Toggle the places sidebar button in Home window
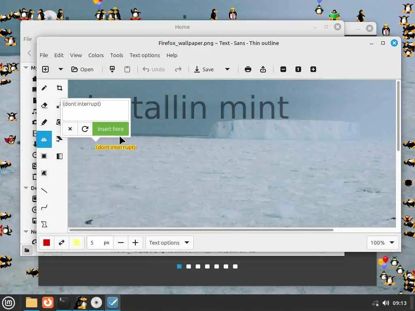 pyautogui.click(x=27, y=250)
